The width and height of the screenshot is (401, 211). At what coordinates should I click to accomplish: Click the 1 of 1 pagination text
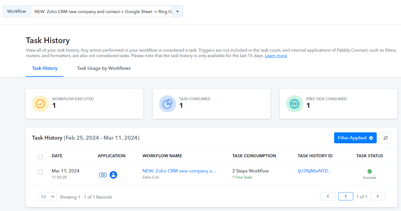(362, 197)
